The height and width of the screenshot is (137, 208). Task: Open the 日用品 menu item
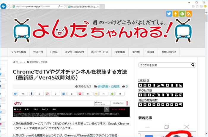(x=54, y=52)
